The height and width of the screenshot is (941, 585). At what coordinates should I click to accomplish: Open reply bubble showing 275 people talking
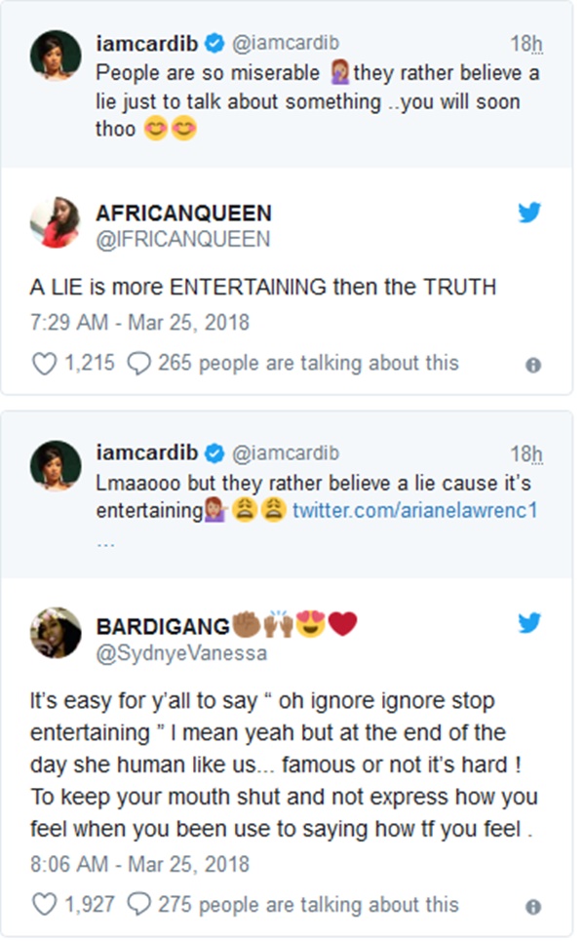pos(139,905)
